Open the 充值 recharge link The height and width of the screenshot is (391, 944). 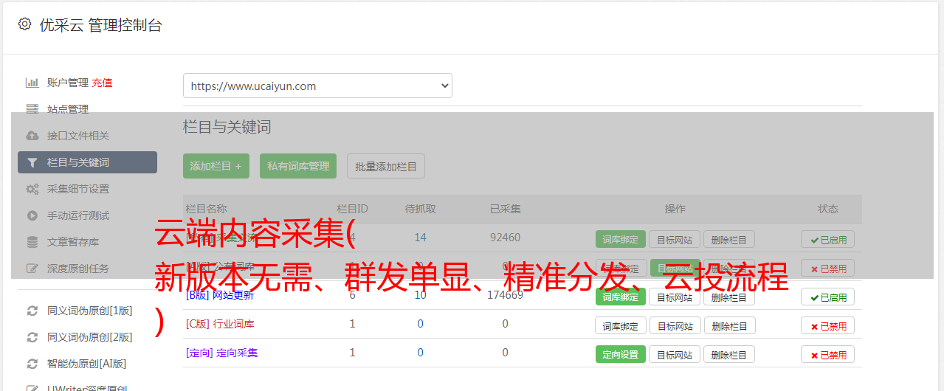point(102,83)
